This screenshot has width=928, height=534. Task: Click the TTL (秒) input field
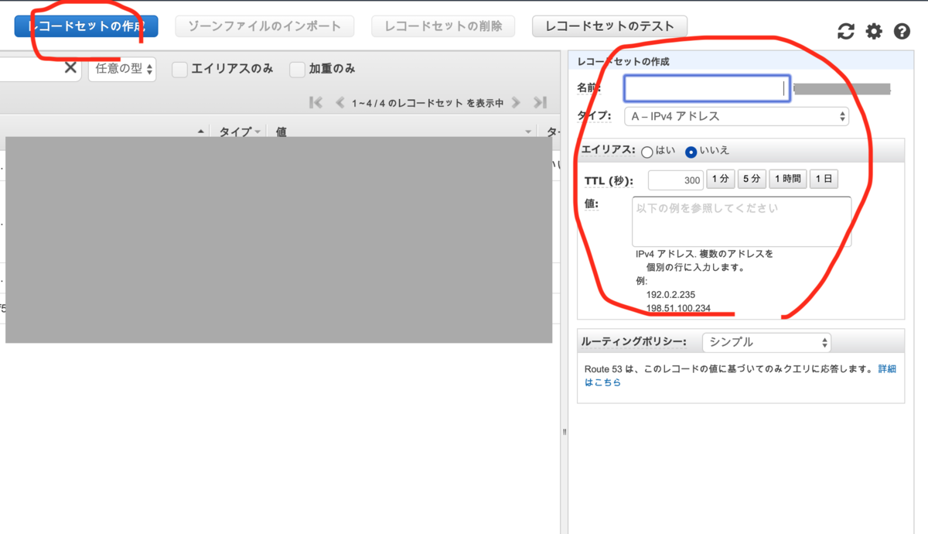pos(676,180)
